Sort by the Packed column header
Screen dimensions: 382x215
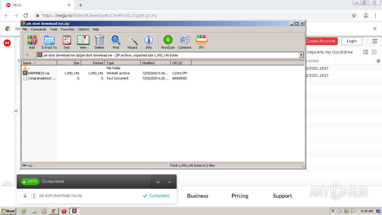[x=93, y=63]
